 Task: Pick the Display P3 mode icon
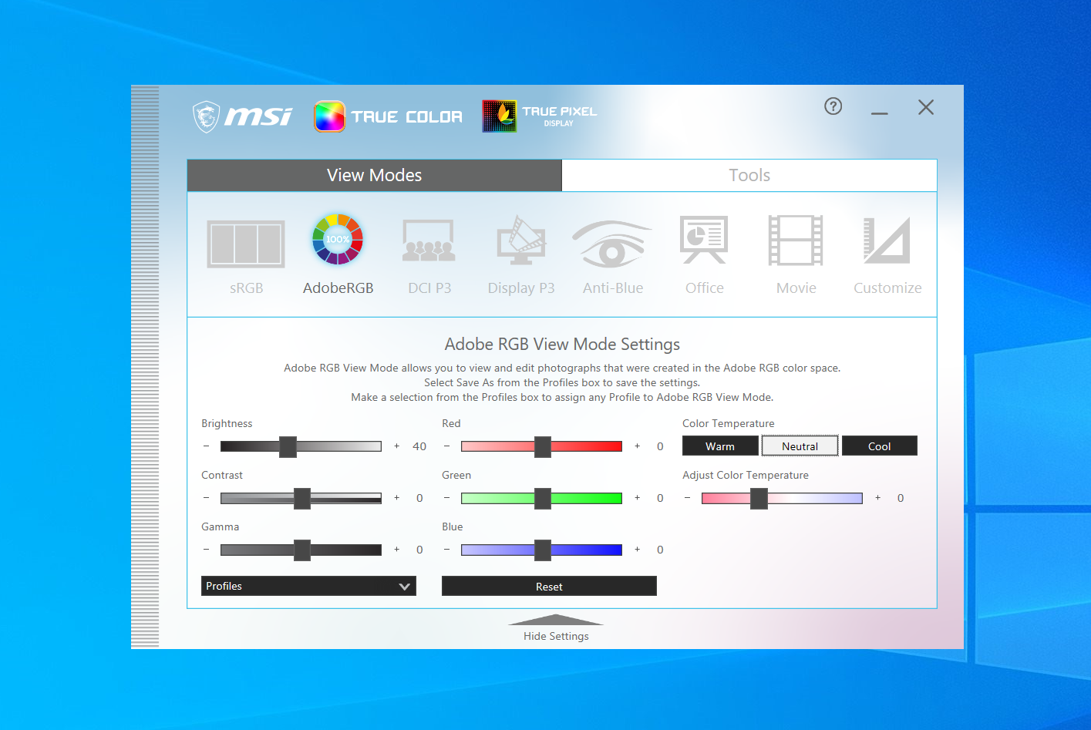[x=521, y=240]
